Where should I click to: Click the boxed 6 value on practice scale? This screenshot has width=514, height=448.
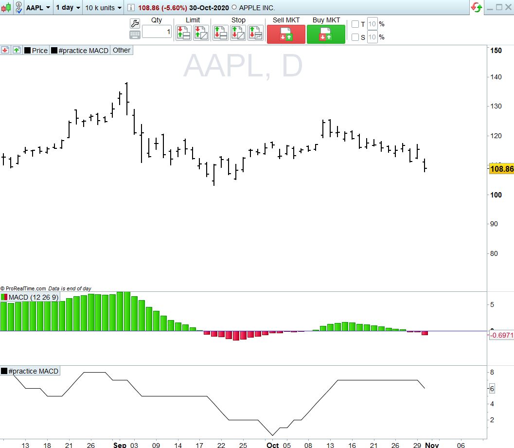pyautogui.click(x=492, y=389)
